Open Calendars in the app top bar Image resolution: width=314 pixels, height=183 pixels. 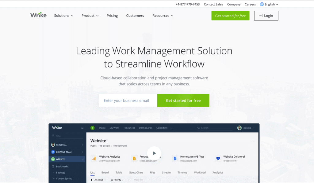click(x=162, y=128)
